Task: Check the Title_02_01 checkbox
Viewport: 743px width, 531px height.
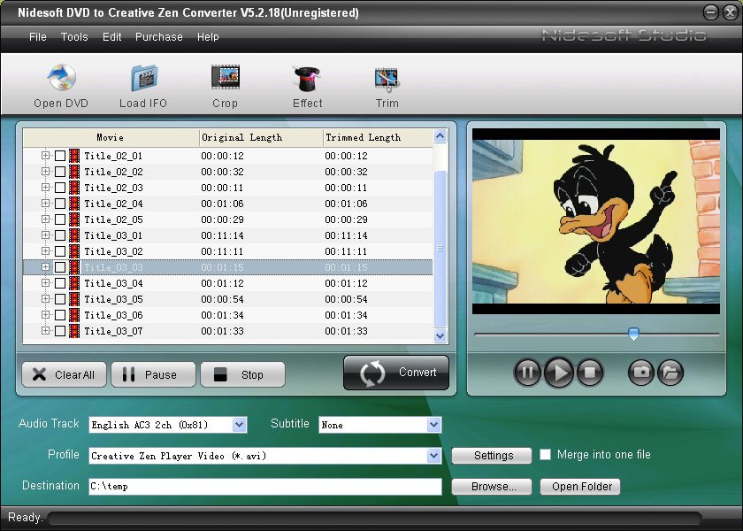Action: (60, 156)
